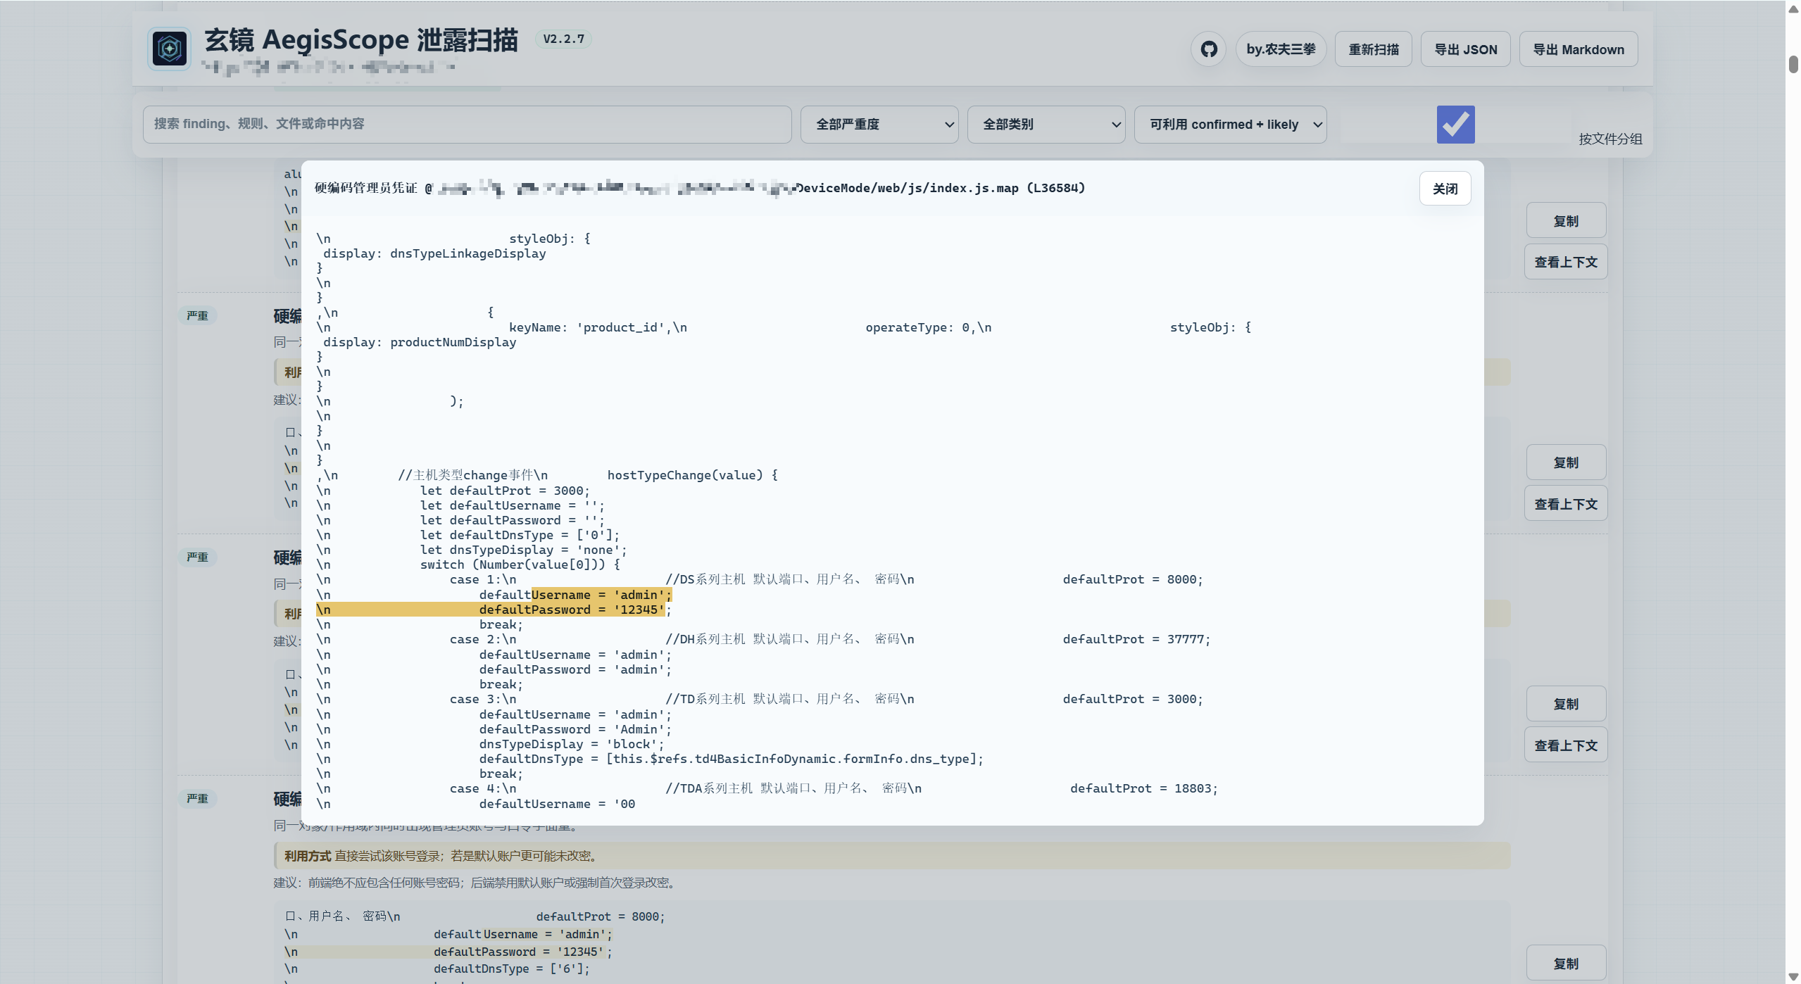1801x984 pixels.
Task: Click the page scrollbar up arrow
Action: point(1793,8)
